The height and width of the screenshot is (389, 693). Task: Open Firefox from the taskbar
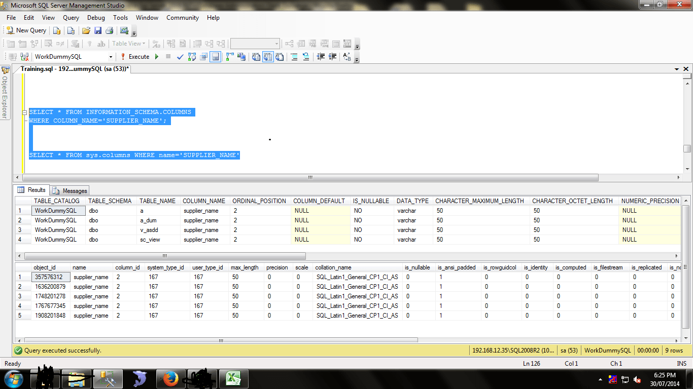170,378
